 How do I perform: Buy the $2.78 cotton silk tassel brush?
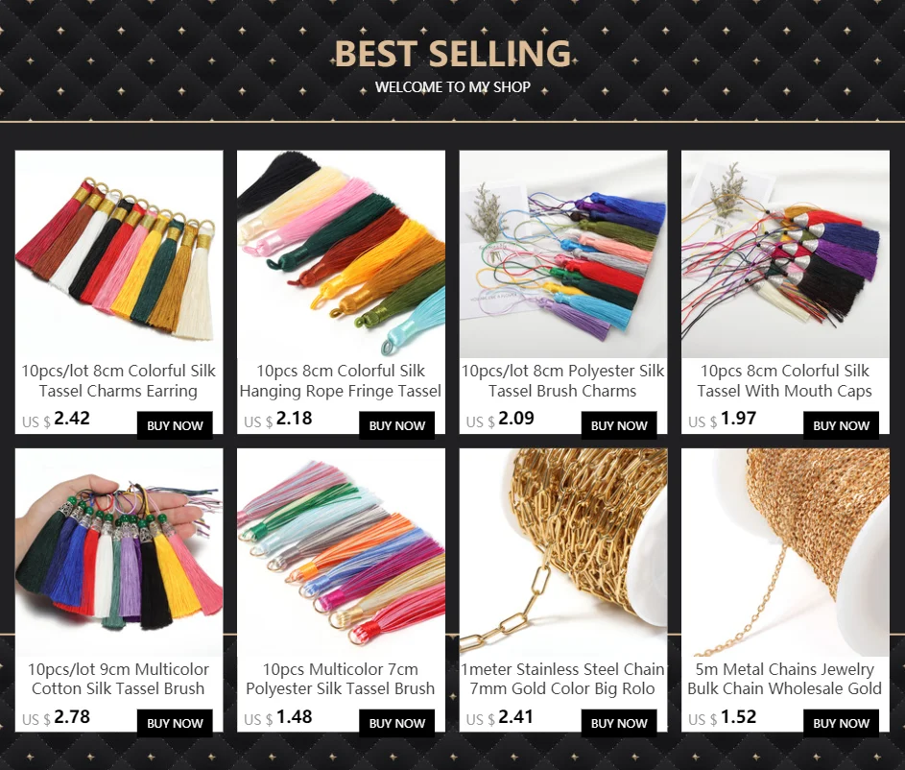[175, 723]
